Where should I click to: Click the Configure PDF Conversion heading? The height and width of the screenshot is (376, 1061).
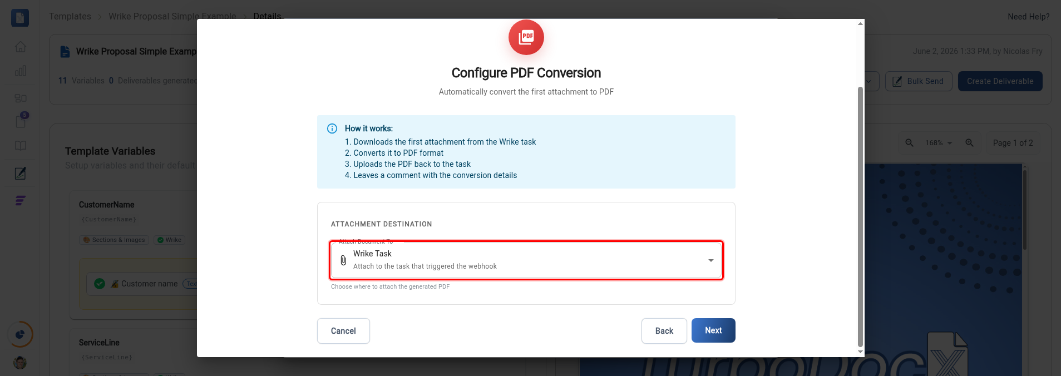point(526,73)
